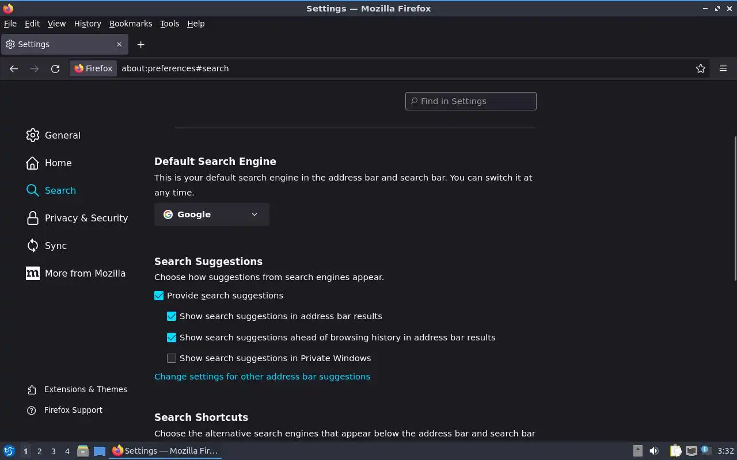
Task: Select the Settings browser tab
Action: pos(64,44)
